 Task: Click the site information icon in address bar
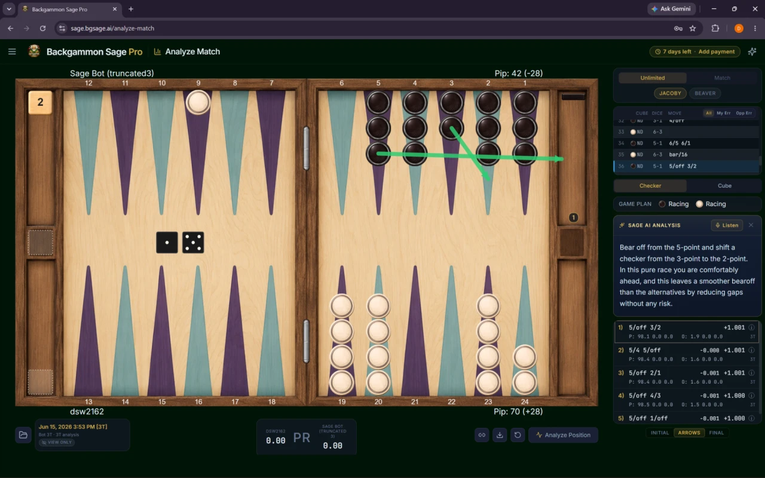tap(63, 28)
